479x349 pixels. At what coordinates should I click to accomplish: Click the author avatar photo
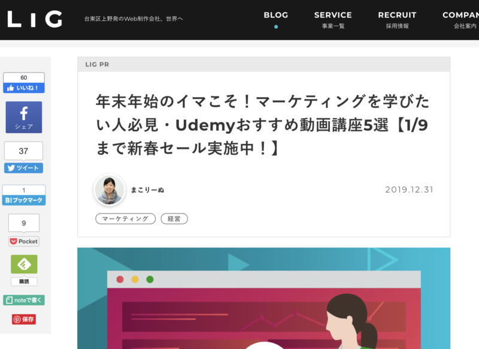(x=110, y=190)
